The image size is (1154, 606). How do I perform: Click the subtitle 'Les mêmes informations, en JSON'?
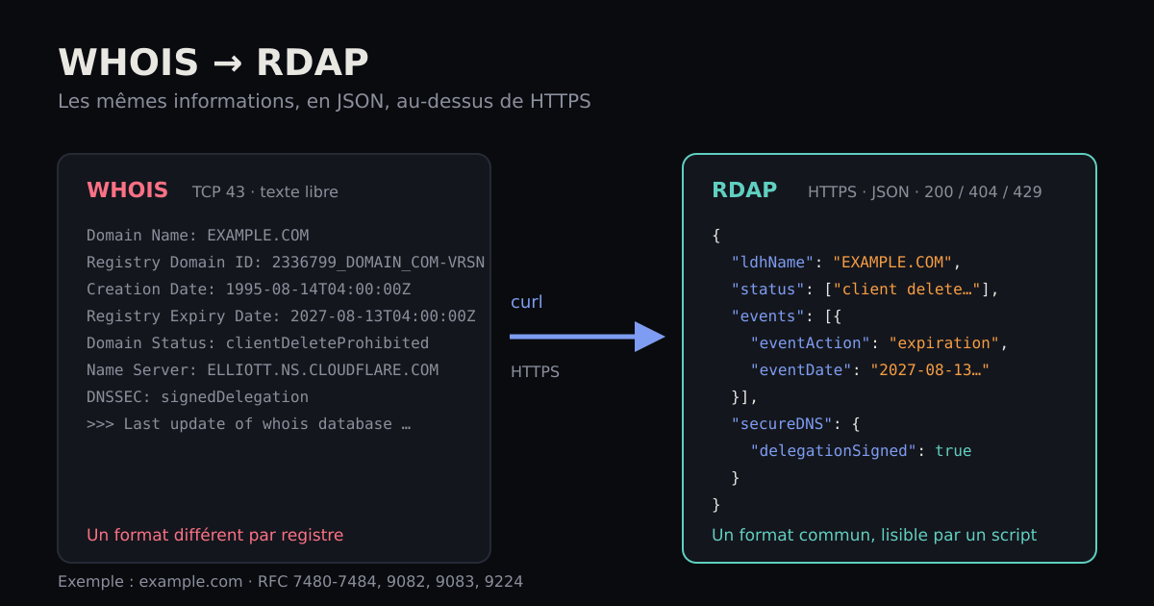[x=324, y=101]
